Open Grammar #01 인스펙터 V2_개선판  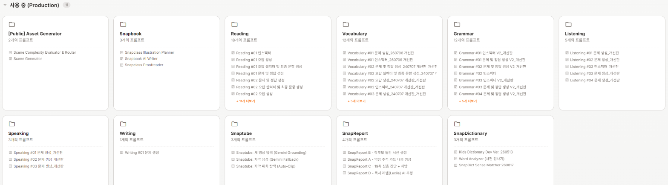[485, 53]
